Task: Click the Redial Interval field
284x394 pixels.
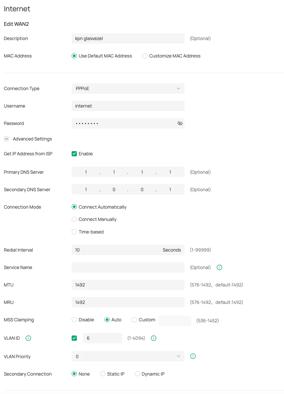Action: point(128,250)
